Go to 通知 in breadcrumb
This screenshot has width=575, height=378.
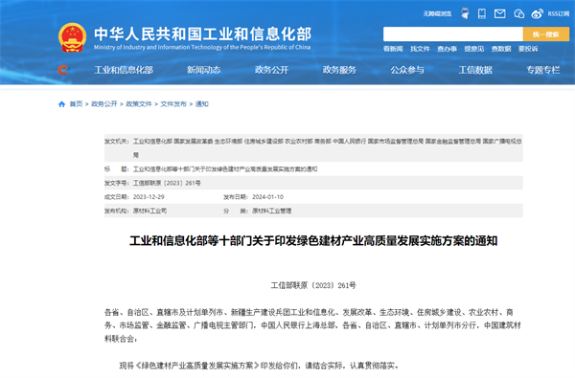pyautogui.click(x=202, y=104)
